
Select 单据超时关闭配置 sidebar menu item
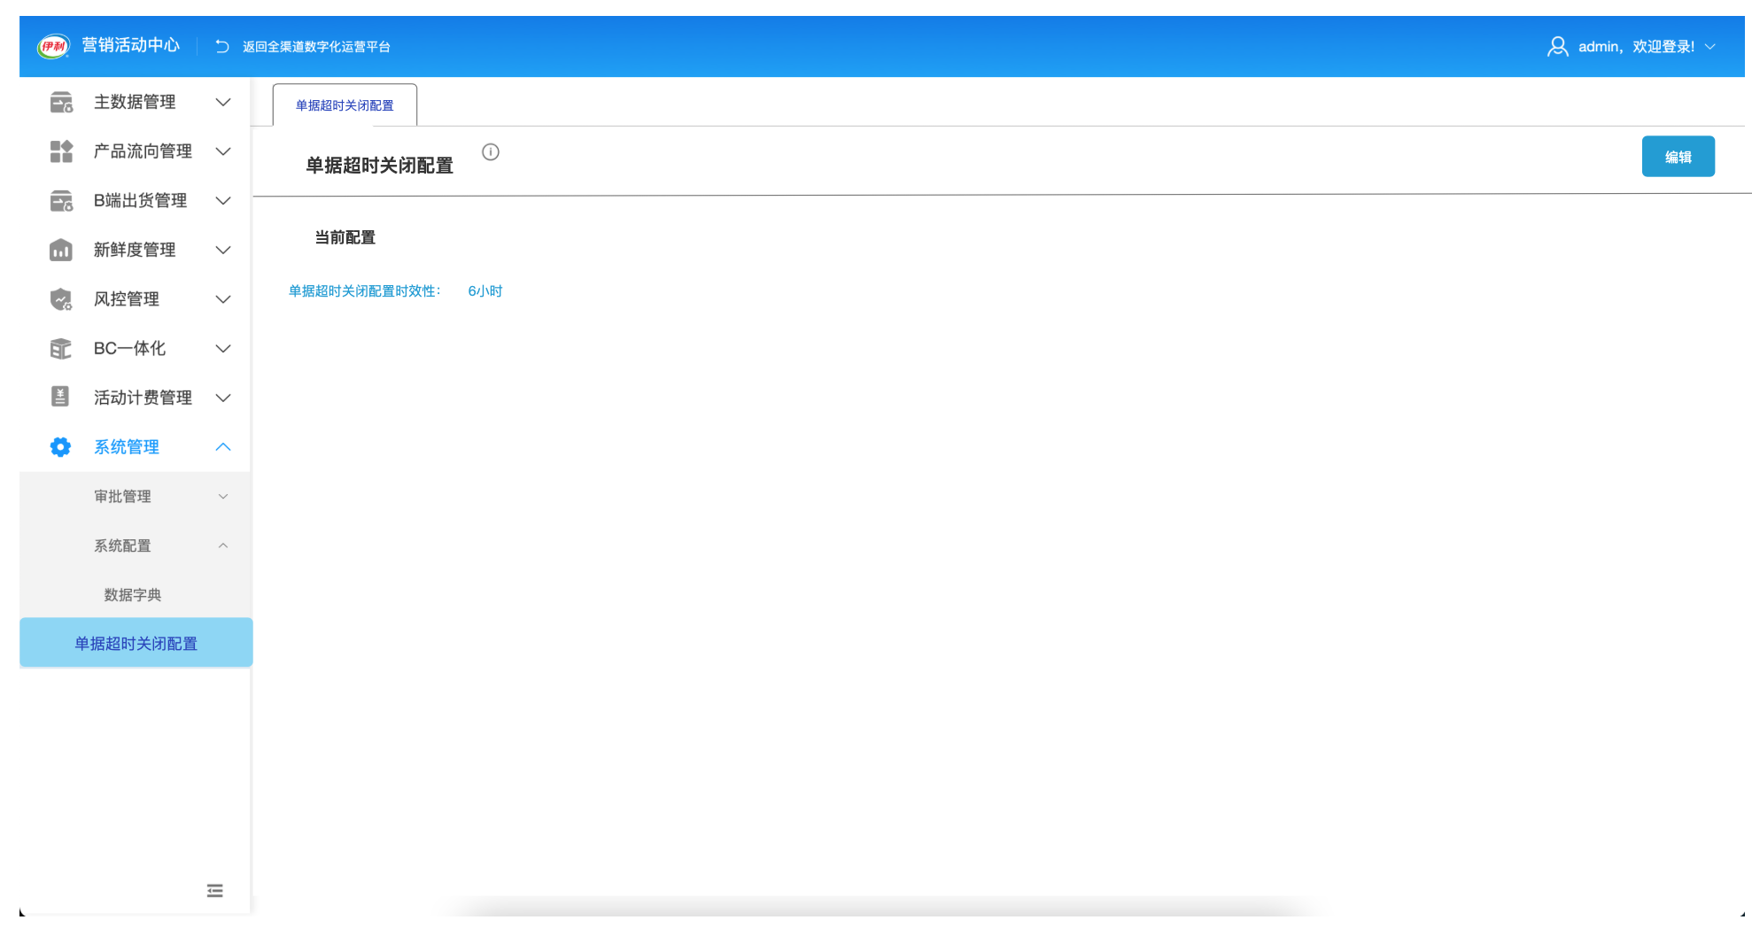click(136, 643)
